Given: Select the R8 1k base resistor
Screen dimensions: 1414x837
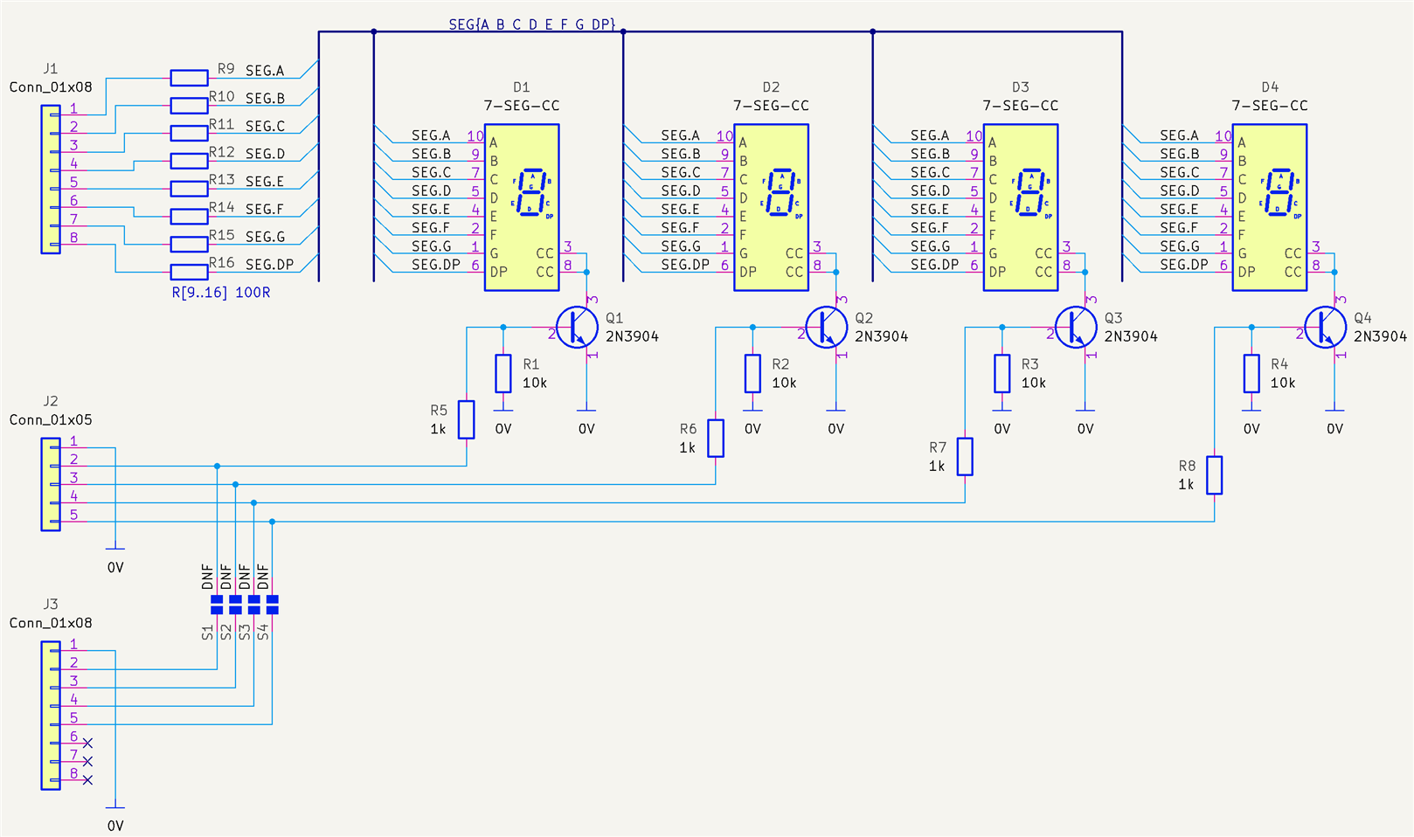Looking at the screenshot, I should click(x=1215, y=475).
